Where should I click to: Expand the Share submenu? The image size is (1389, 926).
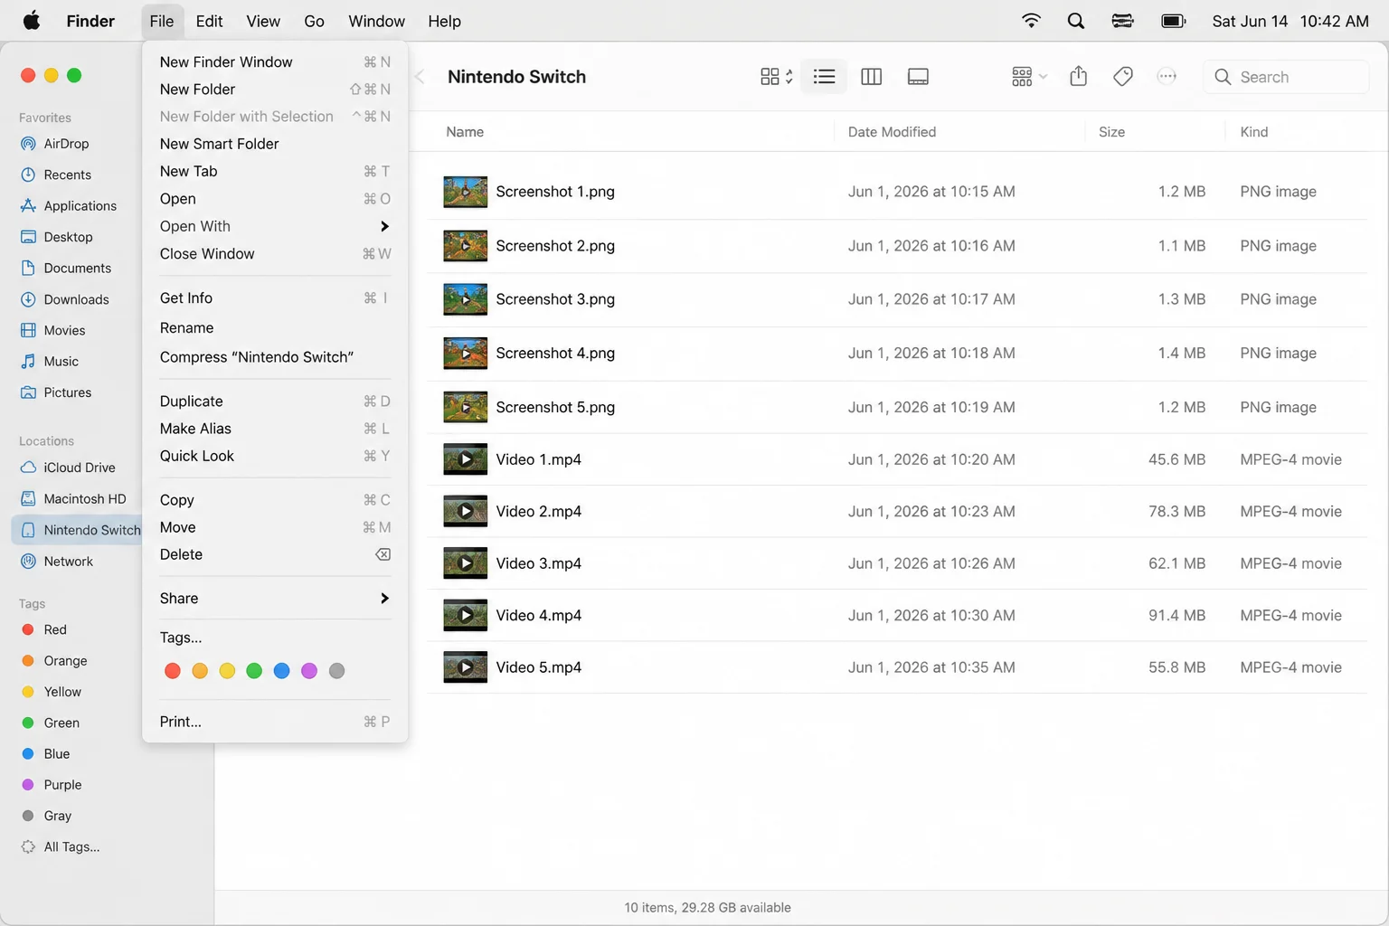point(275,599)
